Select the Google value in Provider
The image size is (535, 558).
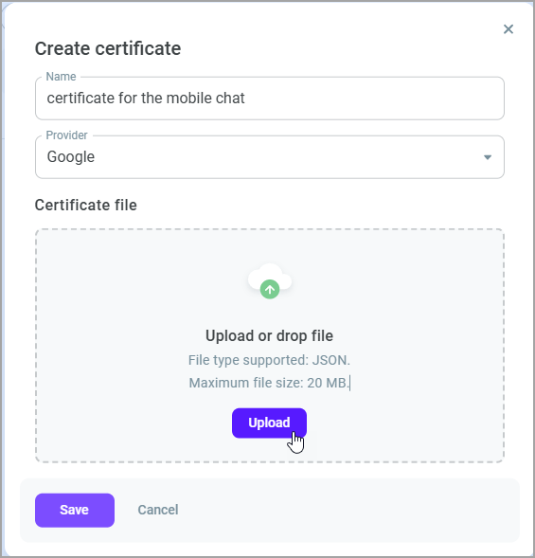pyautogui.click(x=71, y=157)
